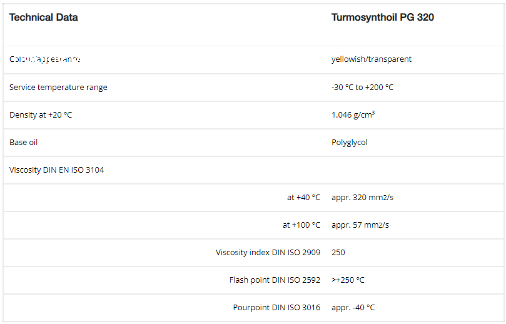
Task: Click the "Technical Data" table heading
Action: [44, 18]
